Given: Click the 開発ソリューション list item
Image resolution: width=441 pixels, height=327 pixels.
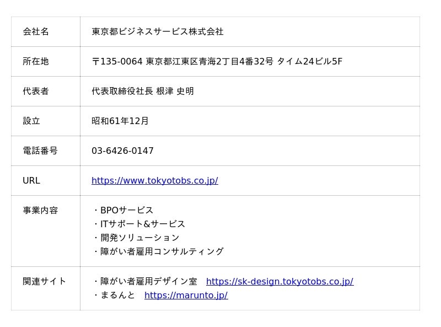Looking at the screenshot, I should (x=139, y=238).
